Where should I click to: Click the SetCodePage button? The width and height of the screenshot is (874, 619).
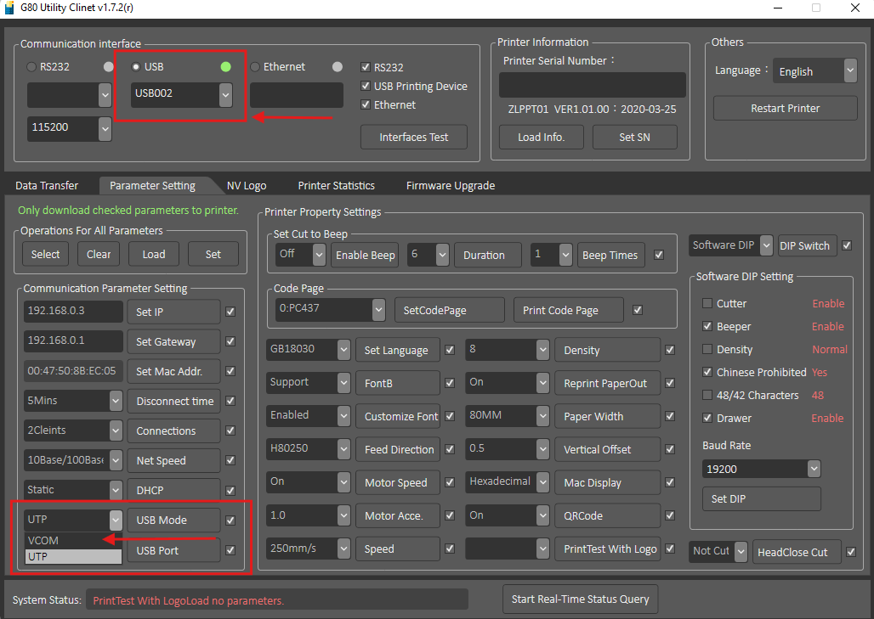(449, 310)
